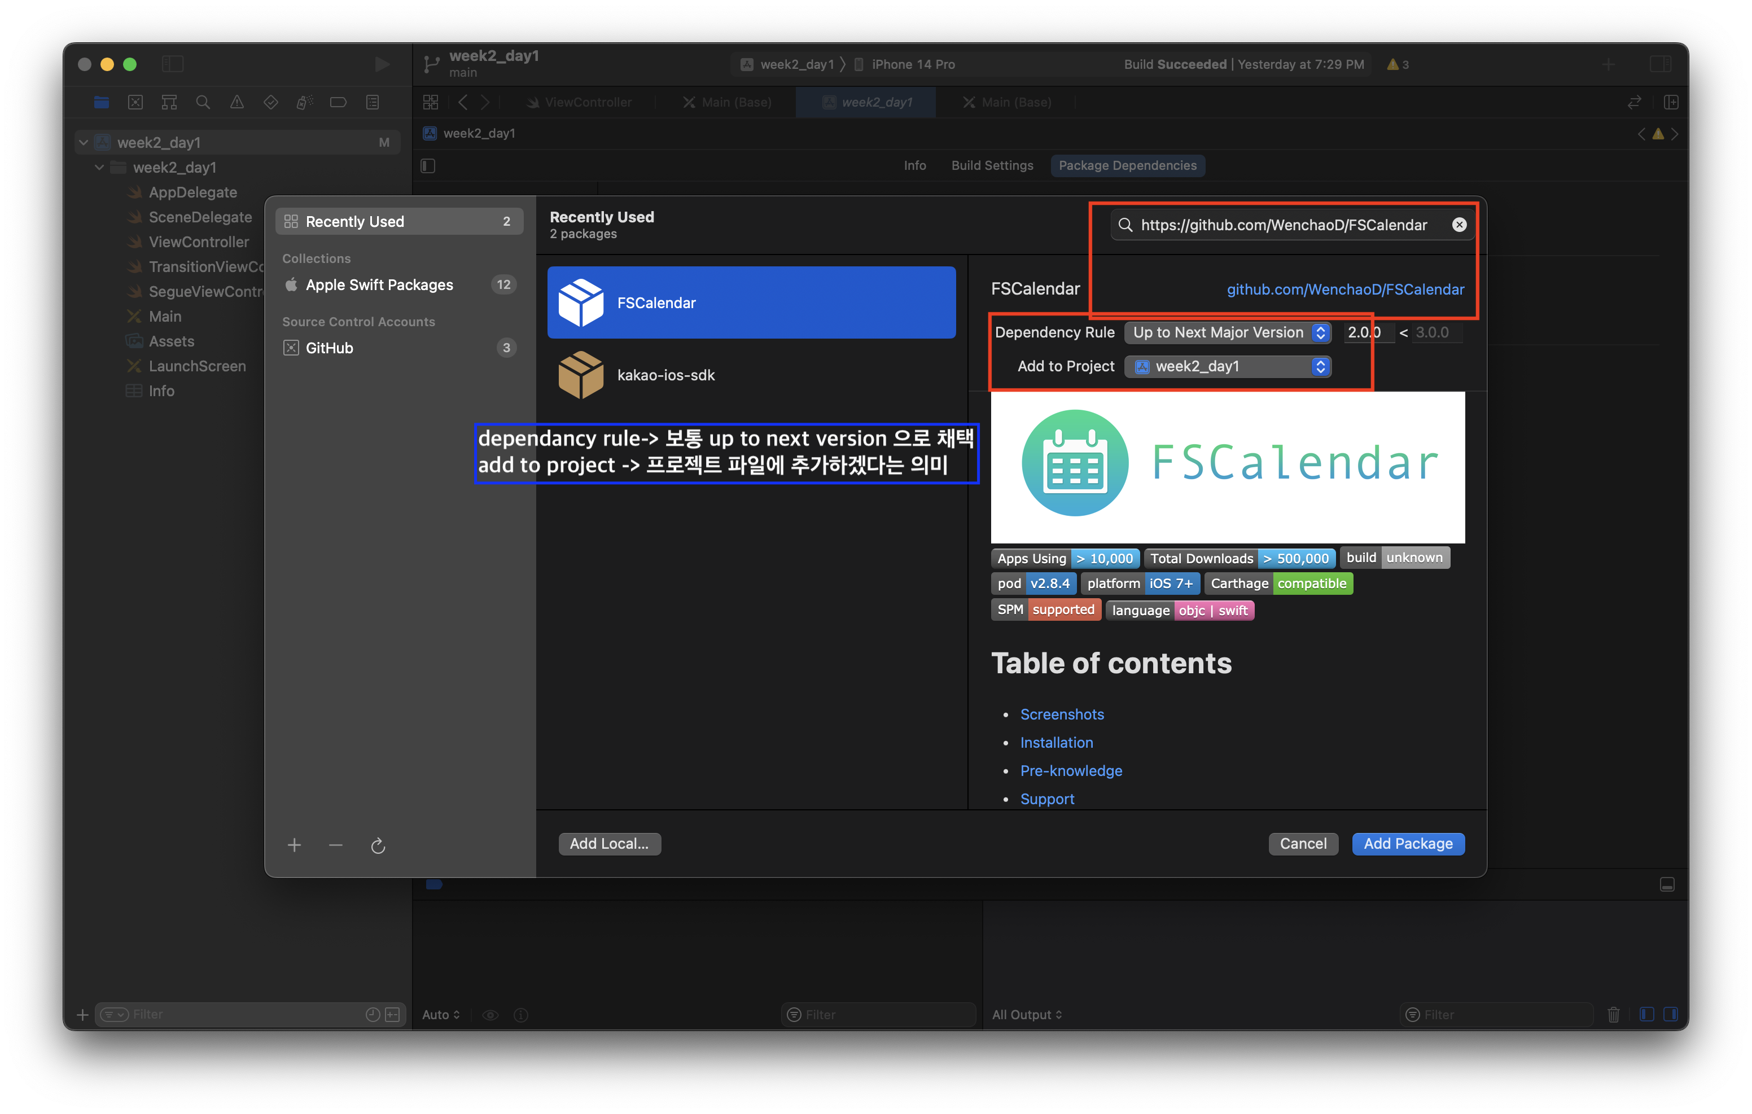
Task: Open the Find navigator magnifier icon
Action: pos(203,103)
